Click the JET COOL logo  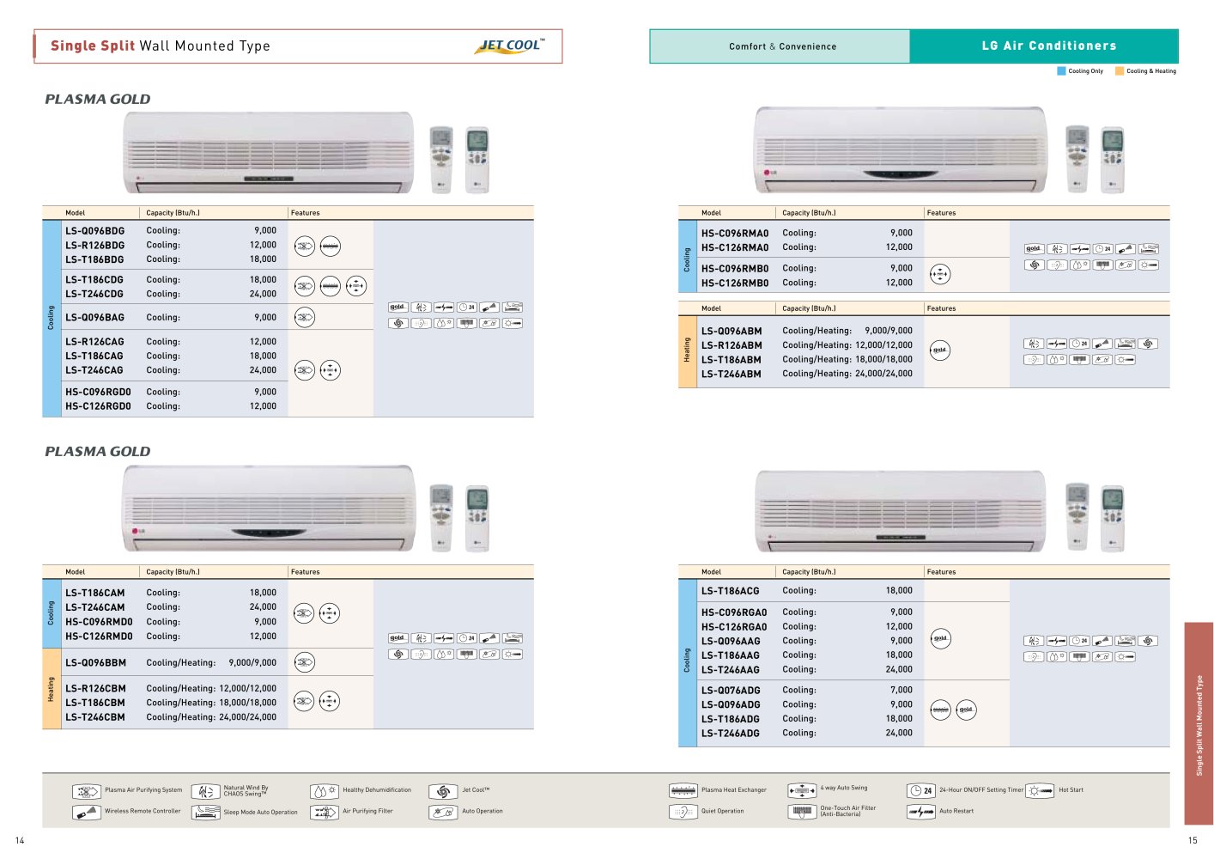coord(510,46)
